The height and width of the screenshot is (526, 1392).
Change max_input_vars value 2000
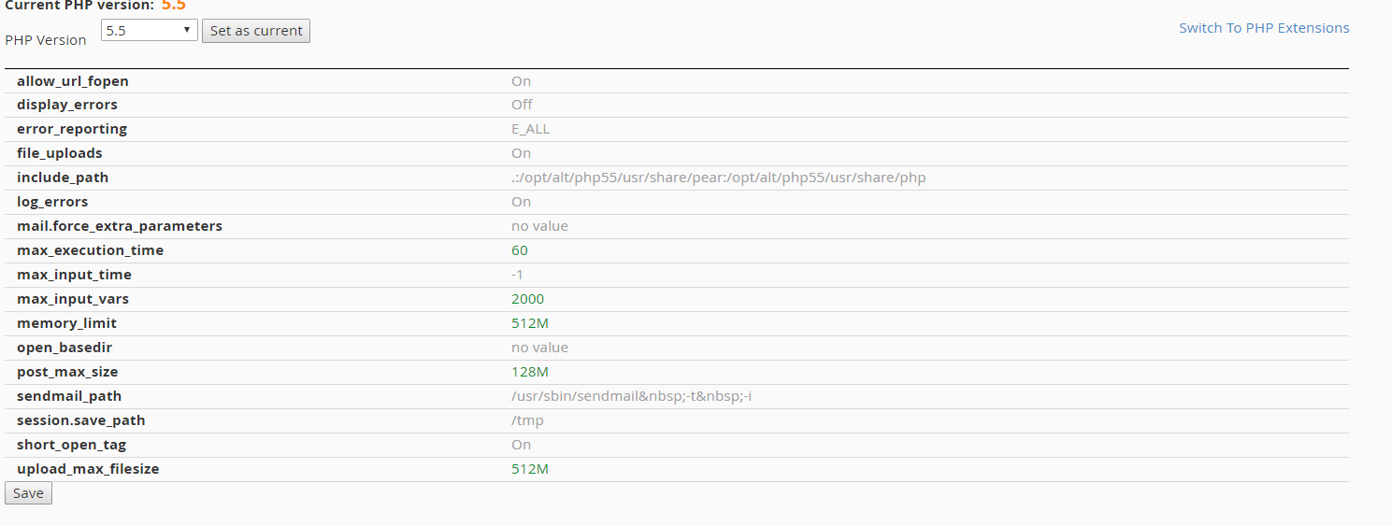[527, 299]
